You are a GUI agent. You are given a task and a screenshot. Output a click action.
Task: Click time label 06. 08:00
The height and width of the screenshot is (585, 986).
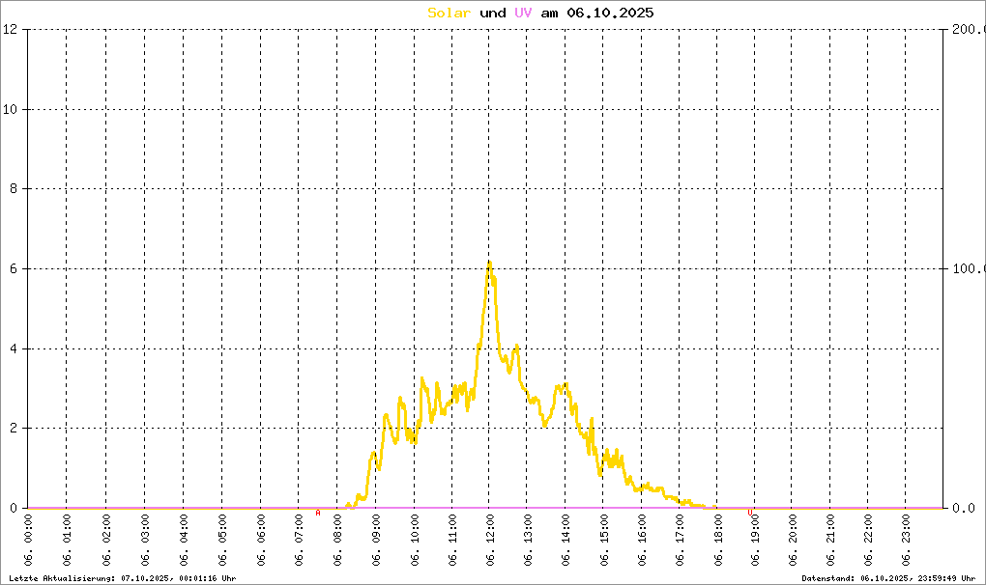coord(336,540)
